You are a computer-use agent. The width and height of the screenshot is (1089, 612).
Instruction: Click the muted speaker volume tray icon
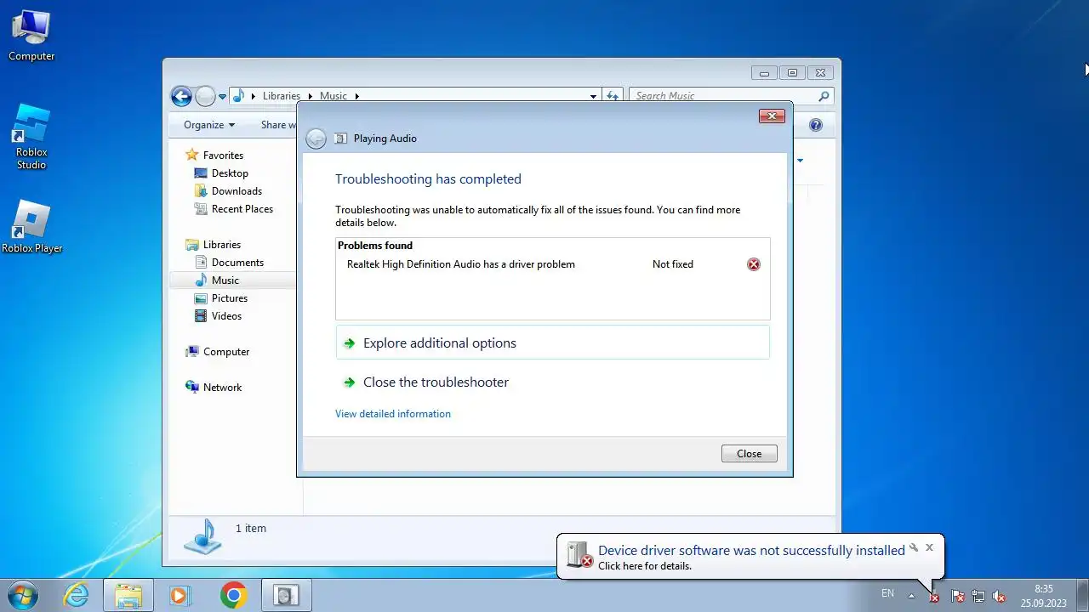tap(1000, 597)
